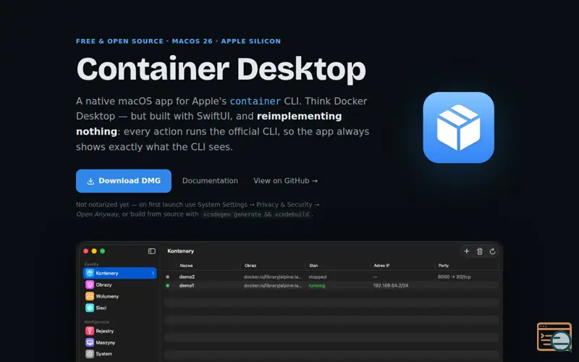Image resolution: width=579 pixels, height=362 pixels.
Task: Click the Download DMG button
Action: click(123, 181)
